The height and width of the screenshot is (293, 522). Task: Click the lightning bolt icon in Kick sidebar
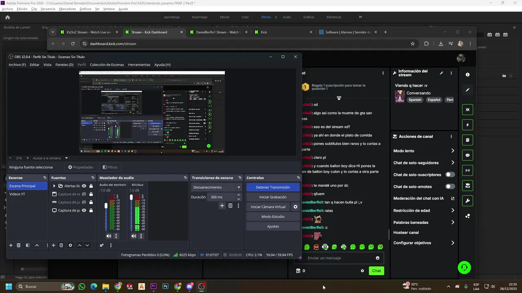[x=467, y=125]
